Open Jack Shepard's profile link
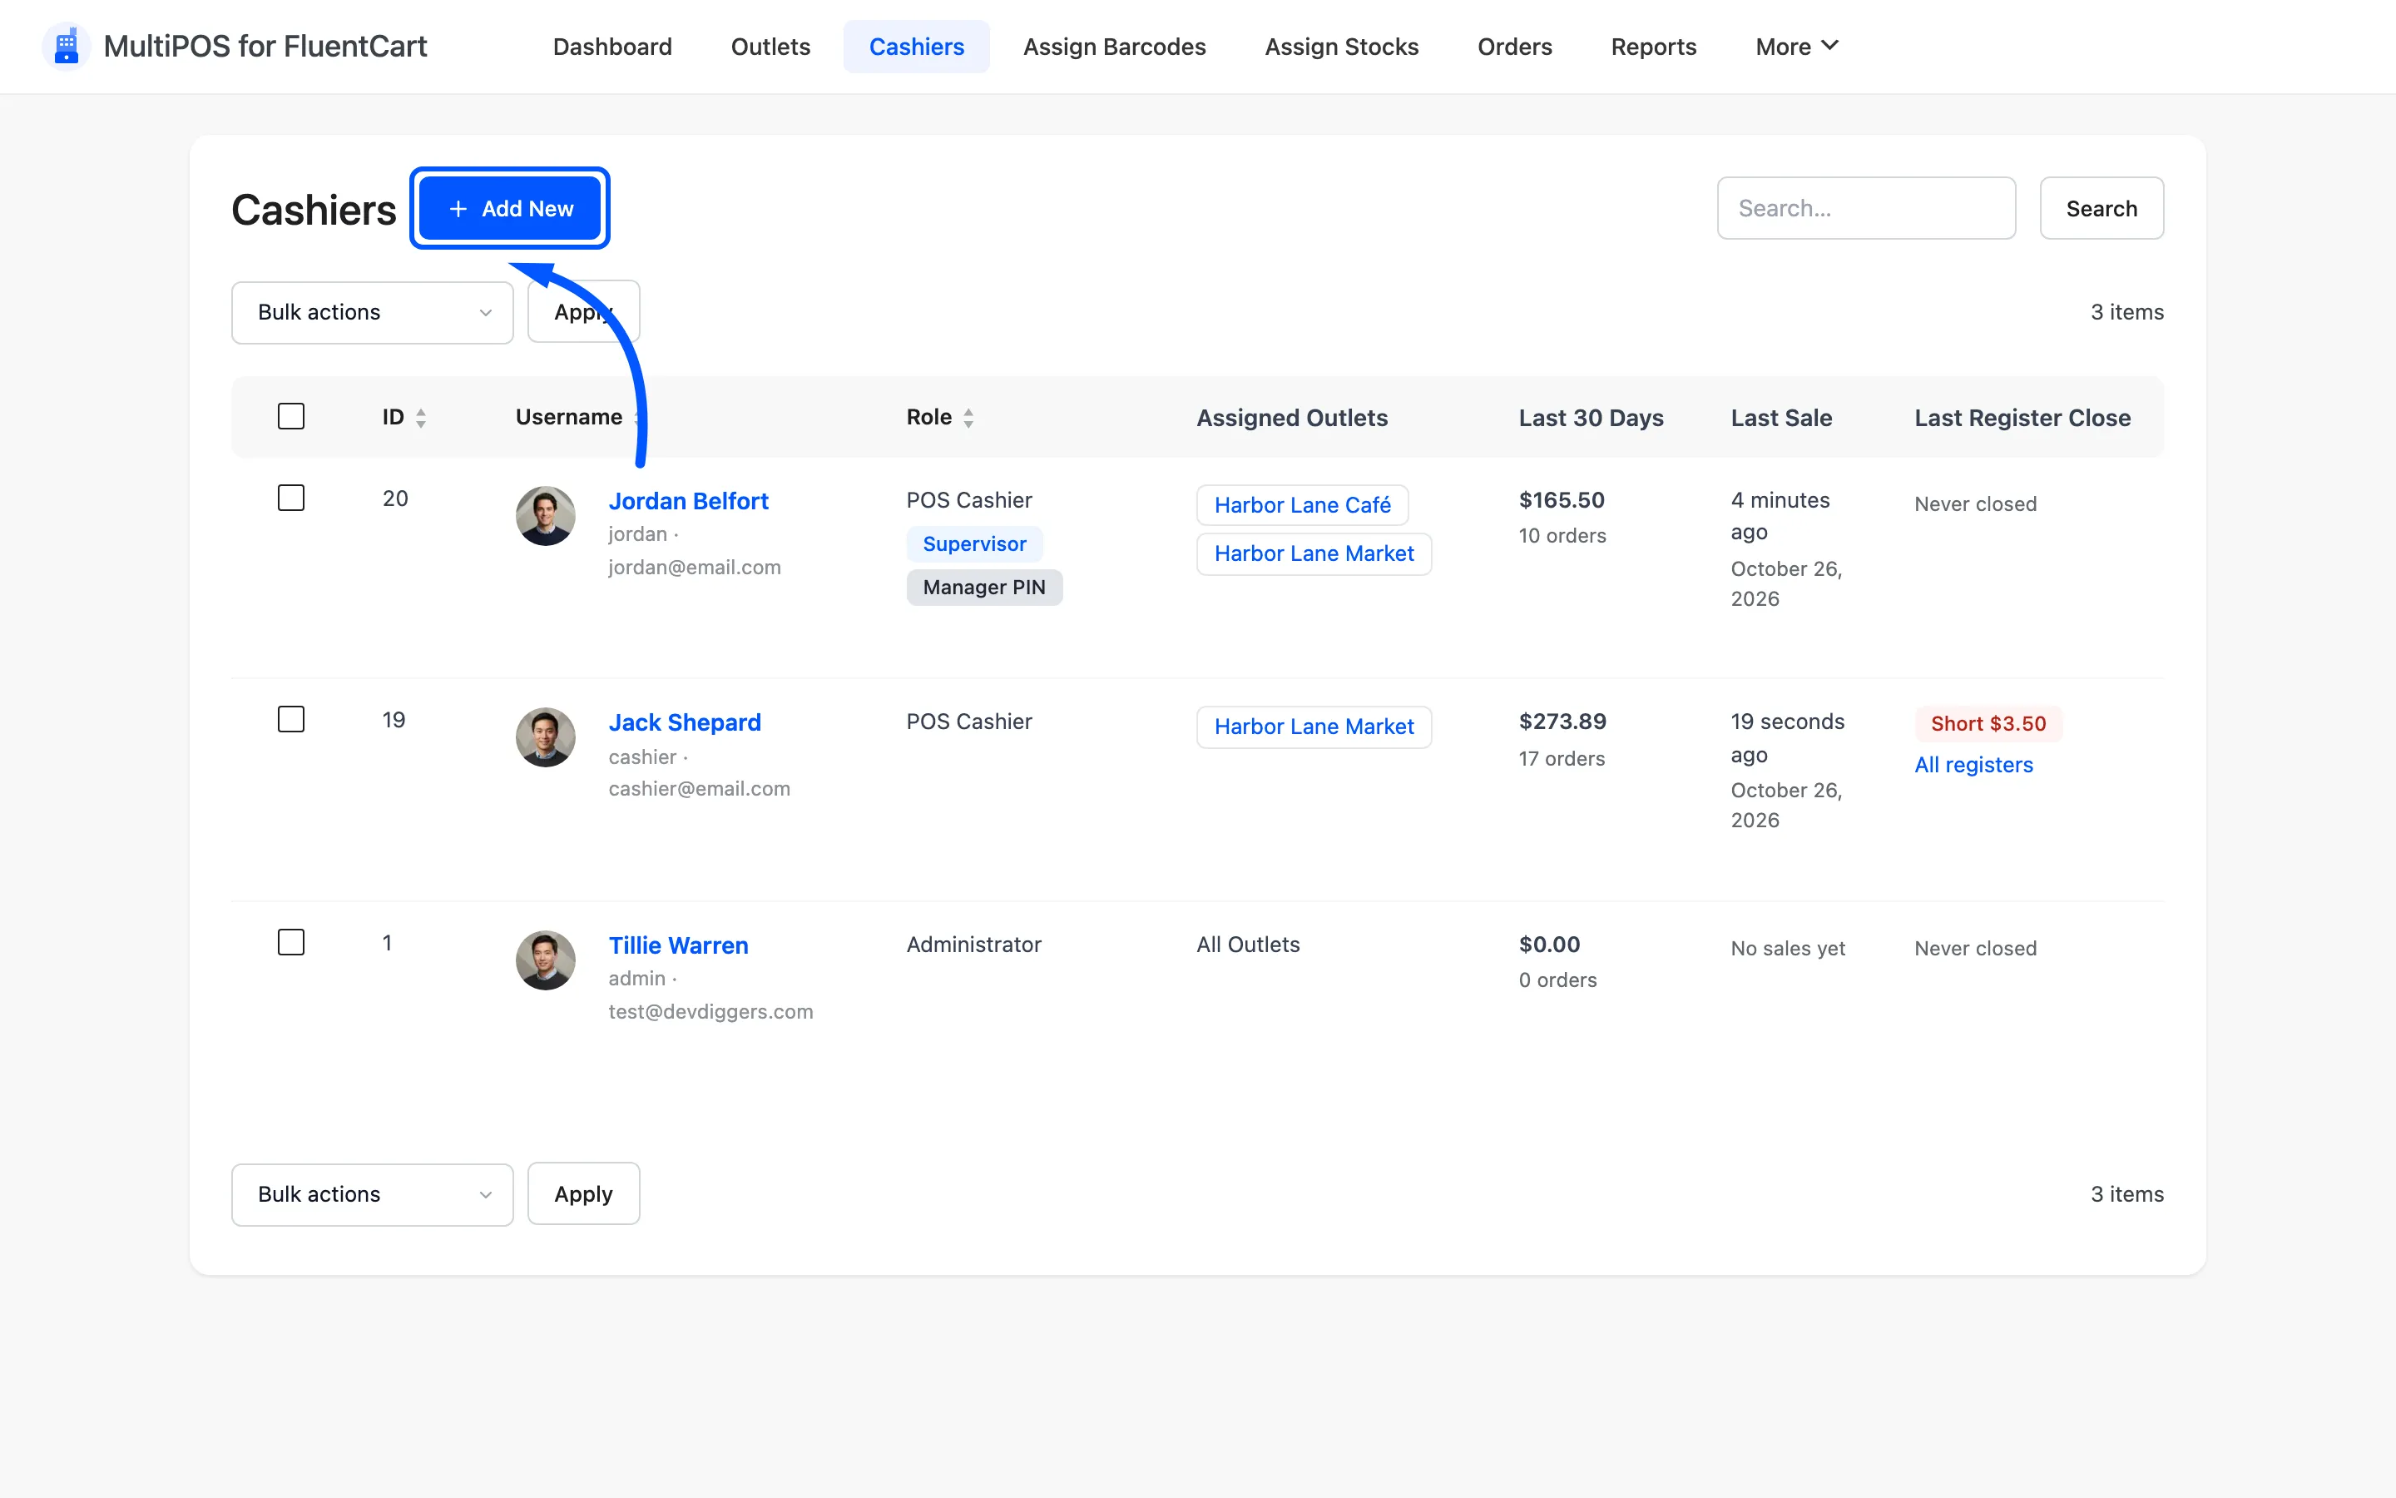The image size is (2396, 1498). (x=684, y=722)
